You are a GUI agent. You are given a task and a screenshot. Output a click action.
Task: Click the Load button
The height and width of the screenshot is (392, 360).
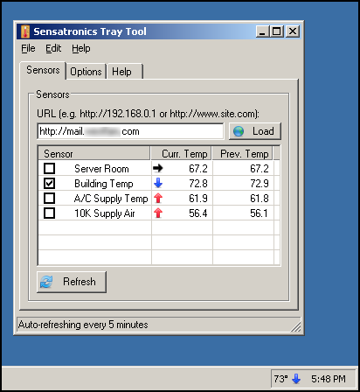(255, 131)
